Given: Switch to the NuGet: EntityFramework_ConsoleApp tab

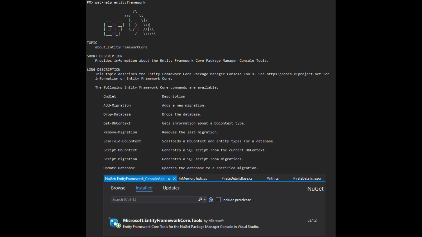Looking at the screenshot, I should [x=135, y=179].
